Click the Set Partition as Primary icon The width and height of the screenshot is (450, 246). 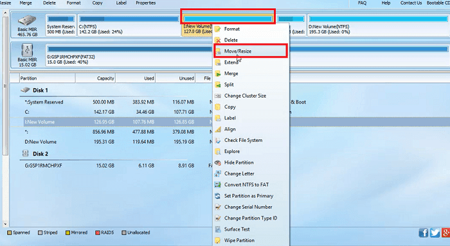click(x=218, y=196)
